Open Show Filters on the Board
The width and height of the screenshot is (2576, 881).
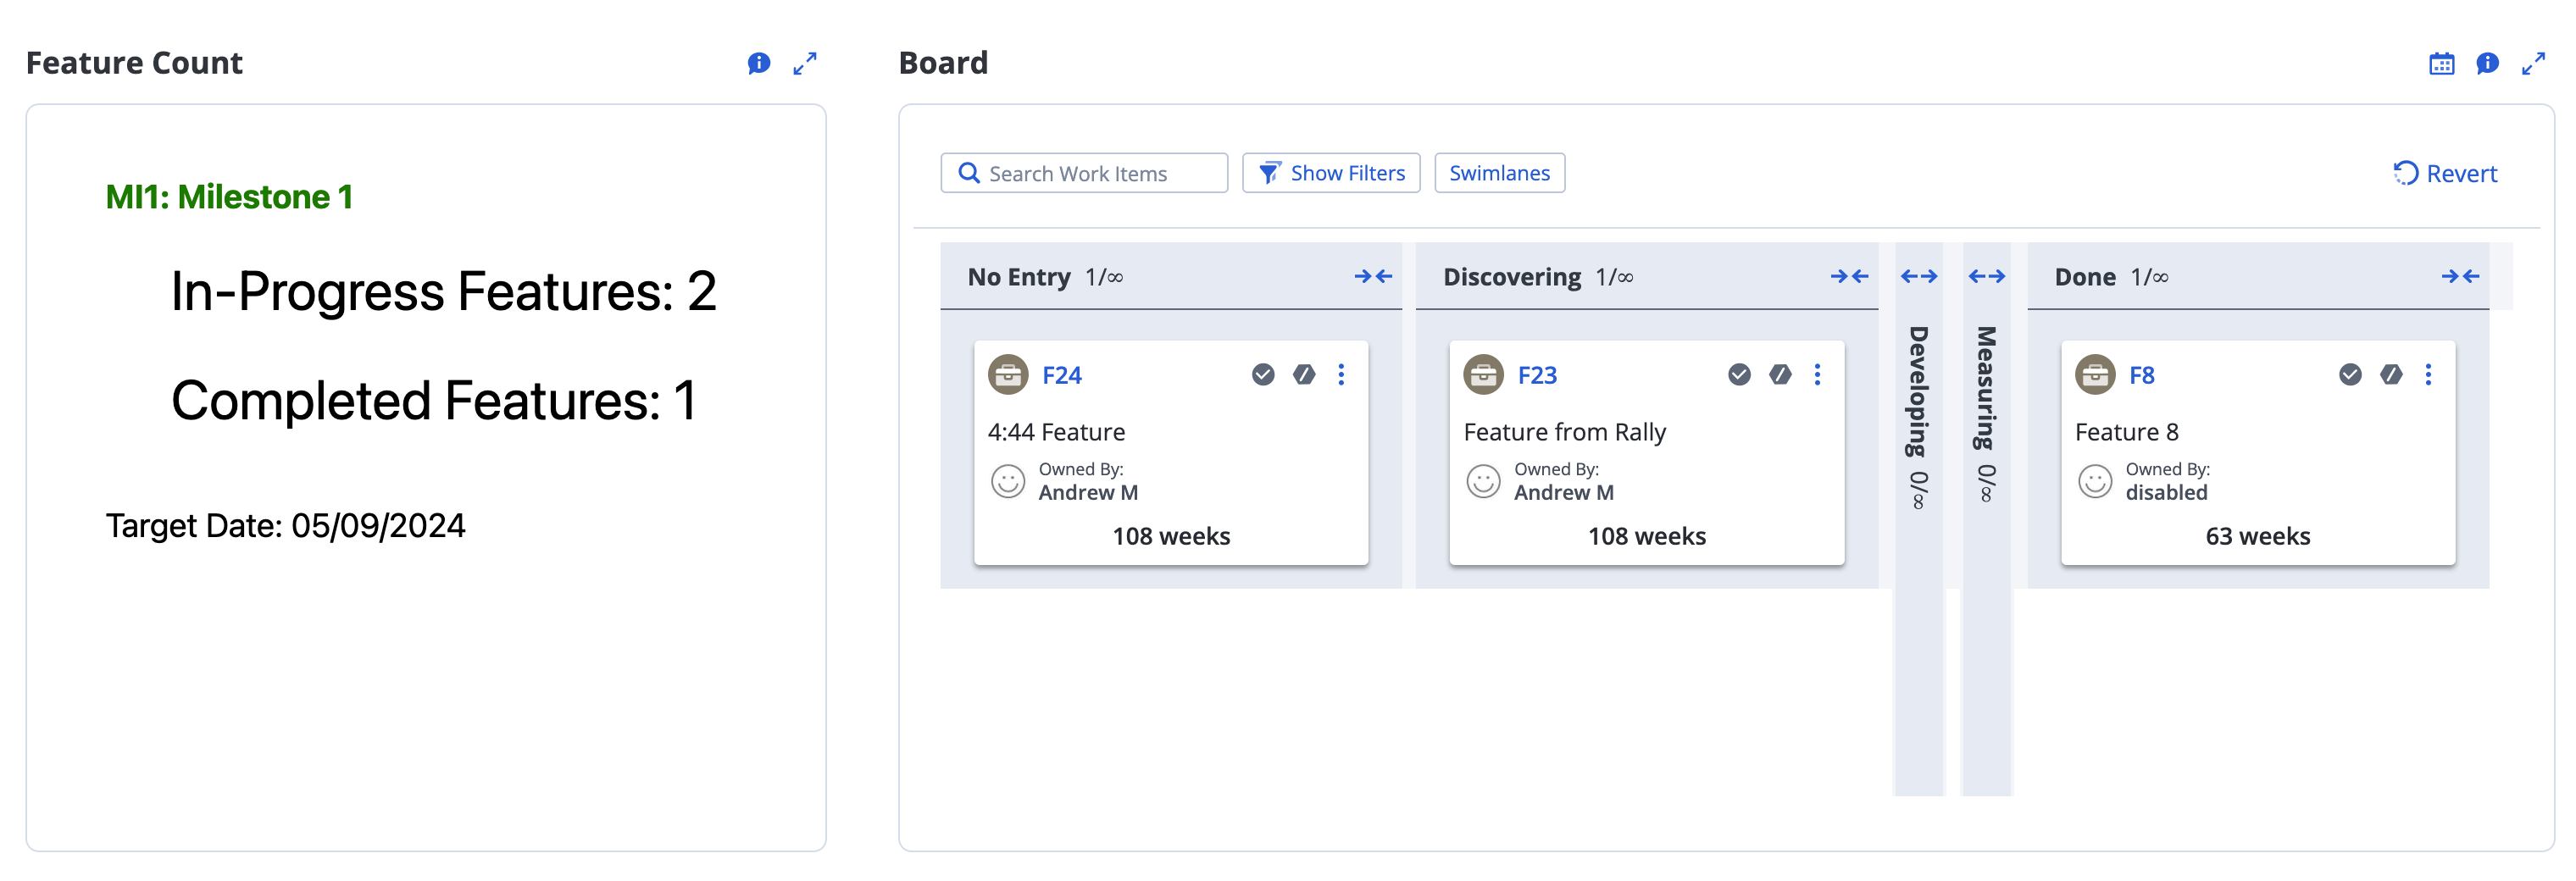click(1331, 172)
